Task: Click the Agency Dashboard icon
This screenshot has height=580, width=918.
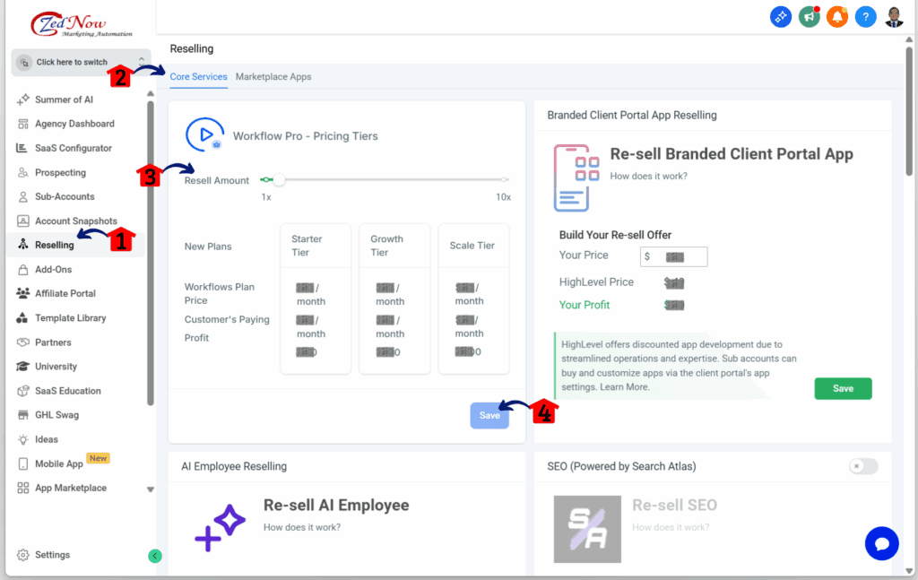Action: pyautogui.click(x=22, y=124)
